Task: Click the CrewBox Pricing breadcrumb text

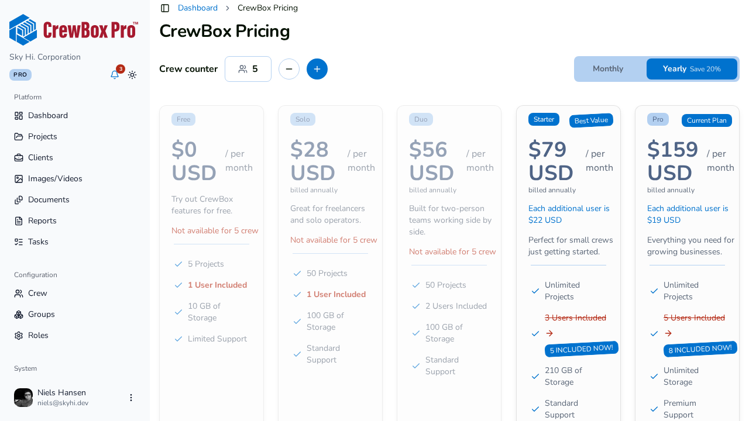Action: (x=267, y=8)
